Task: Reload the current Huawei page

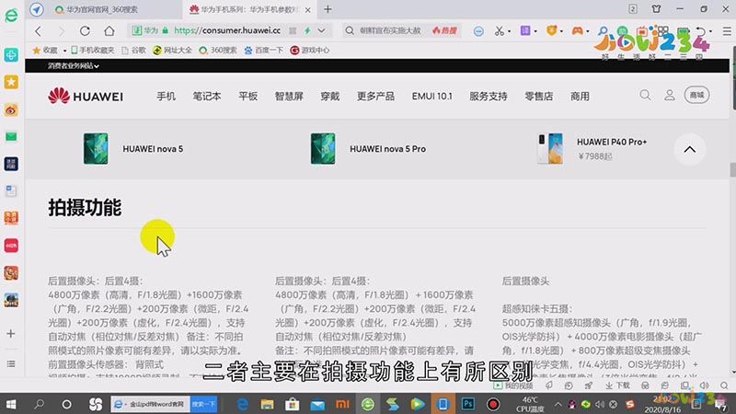Action: (x=85, y=31)
